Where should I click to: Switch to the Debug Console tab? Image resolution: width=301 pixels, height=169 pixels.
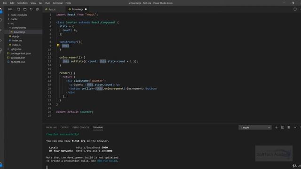[x=80, y=127]
